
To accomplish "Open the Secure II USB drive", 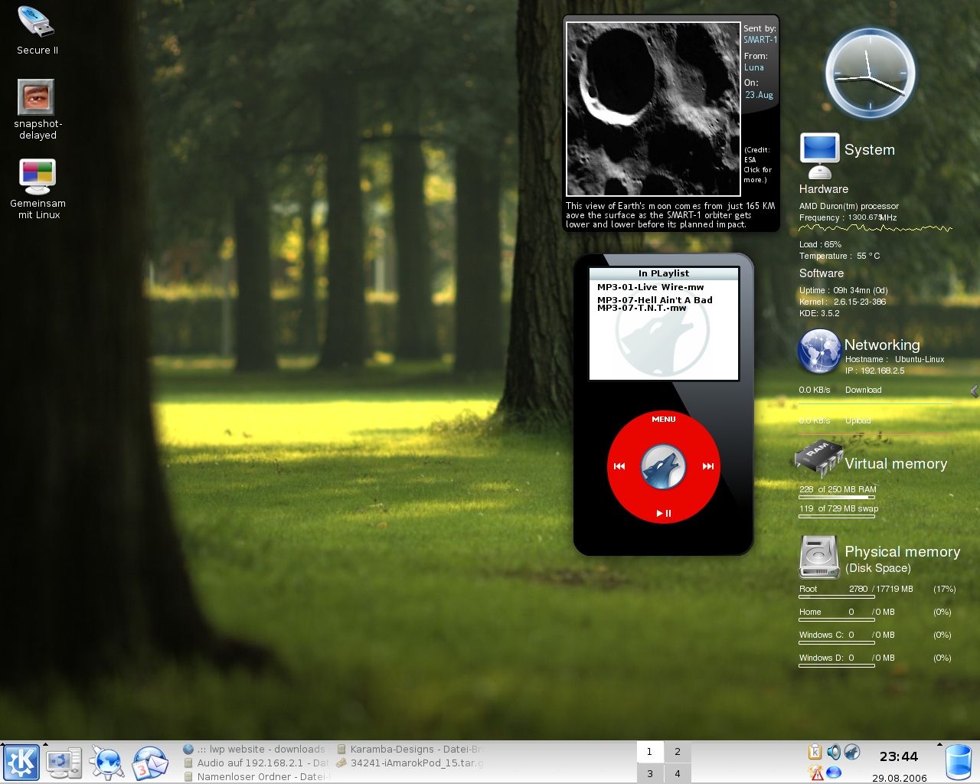I will coord(37,24).
